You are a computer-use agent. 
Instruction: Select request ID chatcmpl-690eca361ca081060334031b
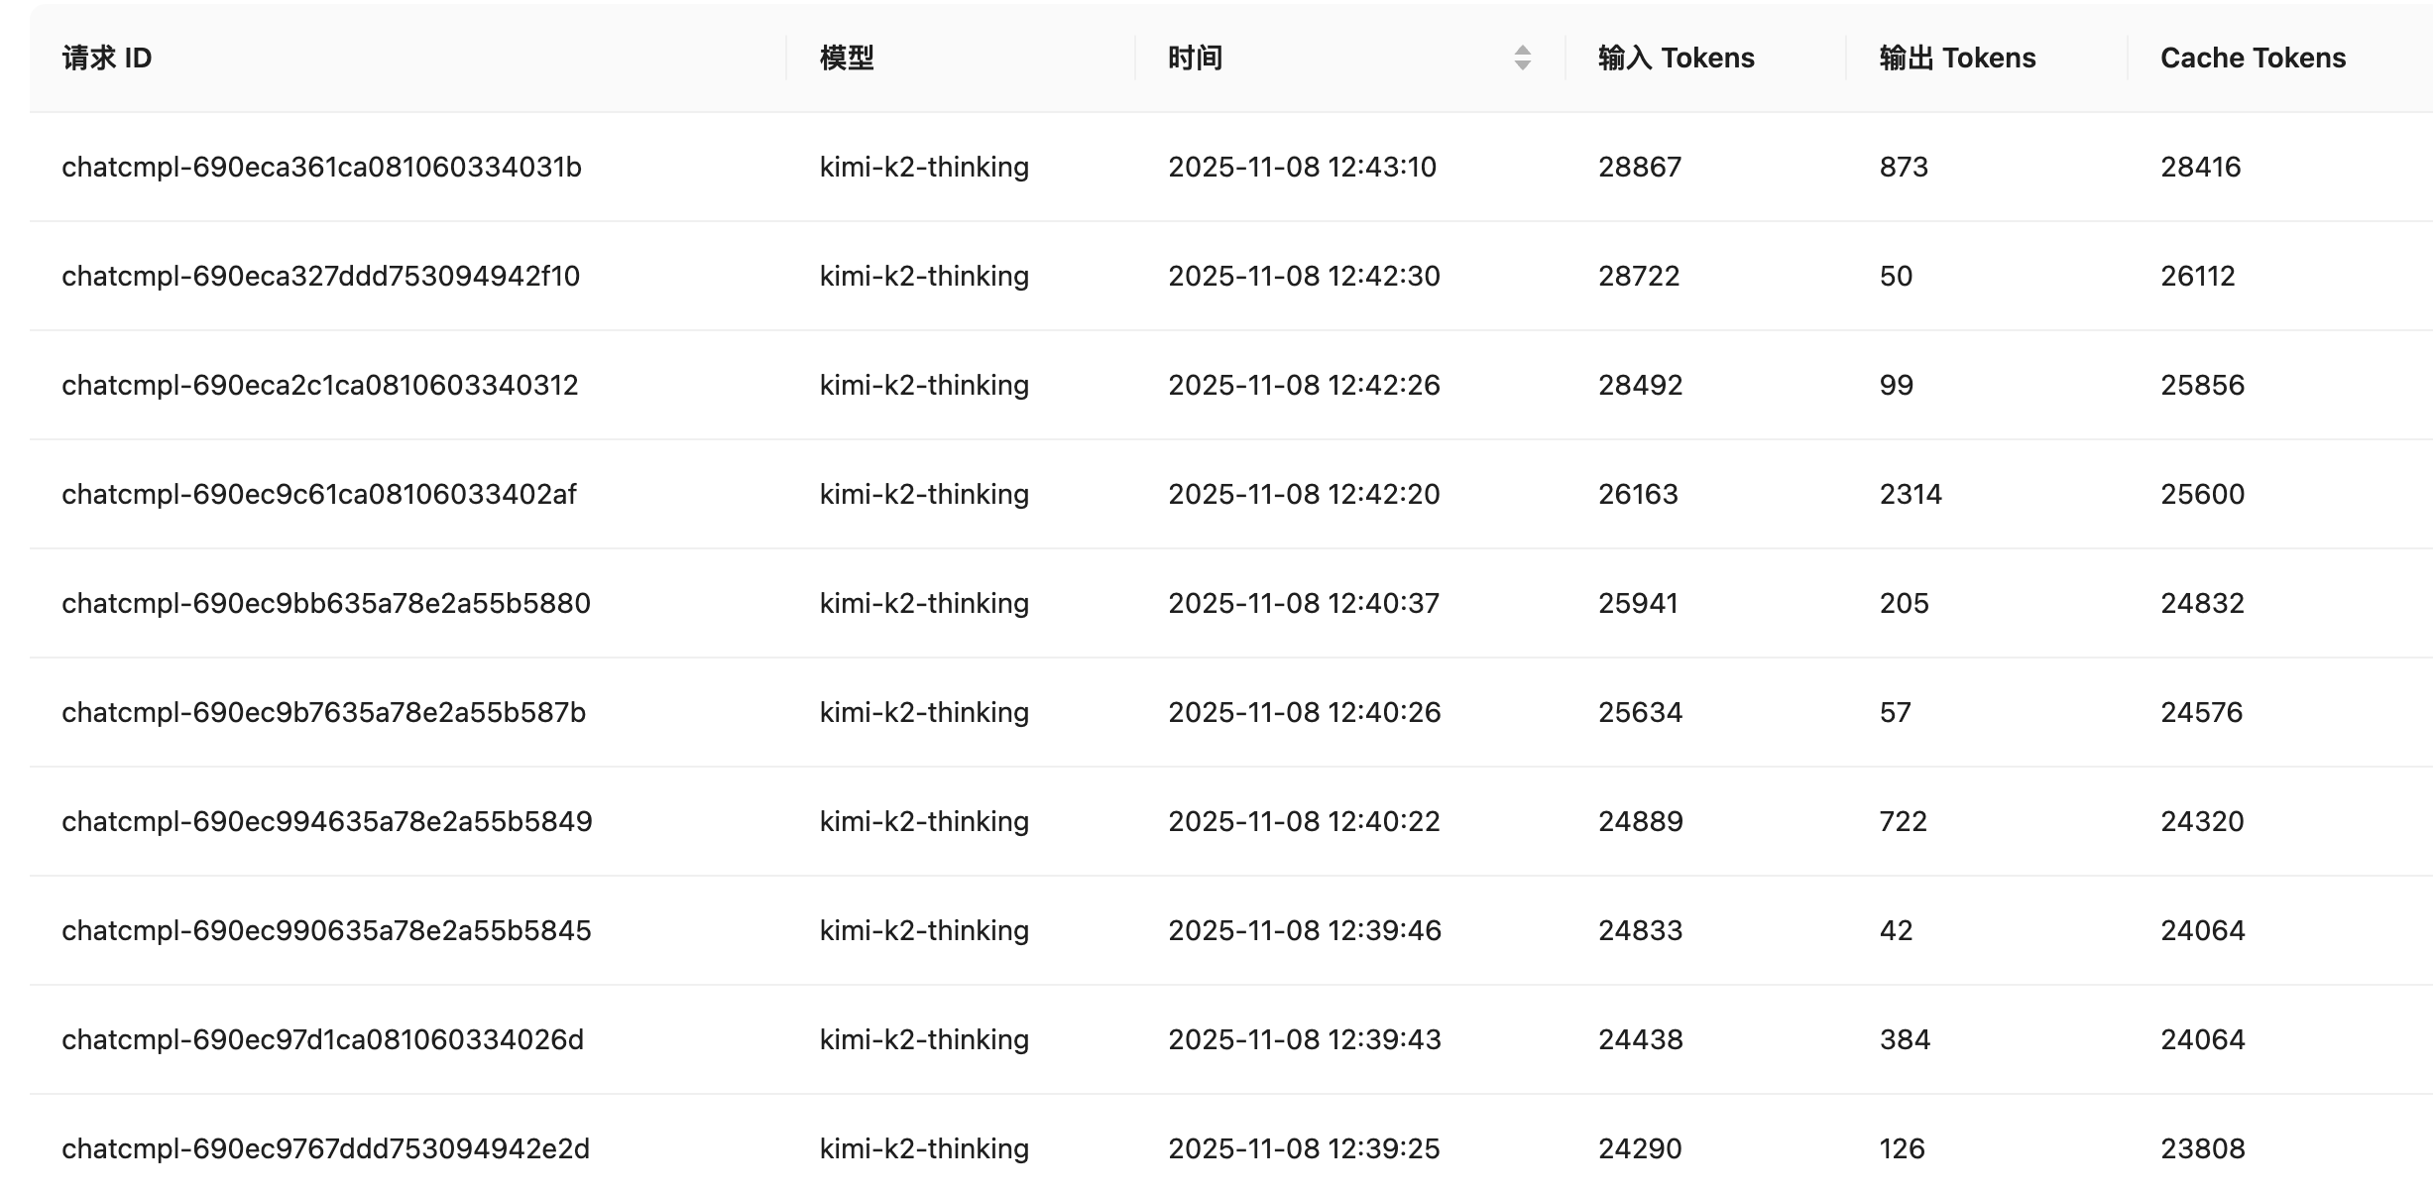pyautogui.click(x=321, y=167)
